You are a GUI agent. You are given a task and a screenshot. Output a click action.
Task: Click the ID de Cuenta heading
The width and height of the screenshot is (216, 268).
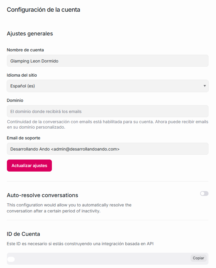tap(23, 234)
